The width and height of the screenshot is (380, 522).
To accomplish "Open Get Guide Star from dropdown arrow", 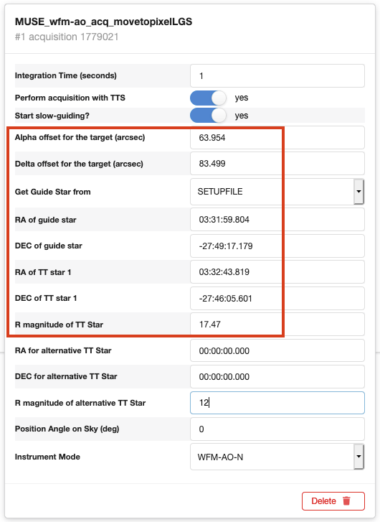I will pos(358,192).
